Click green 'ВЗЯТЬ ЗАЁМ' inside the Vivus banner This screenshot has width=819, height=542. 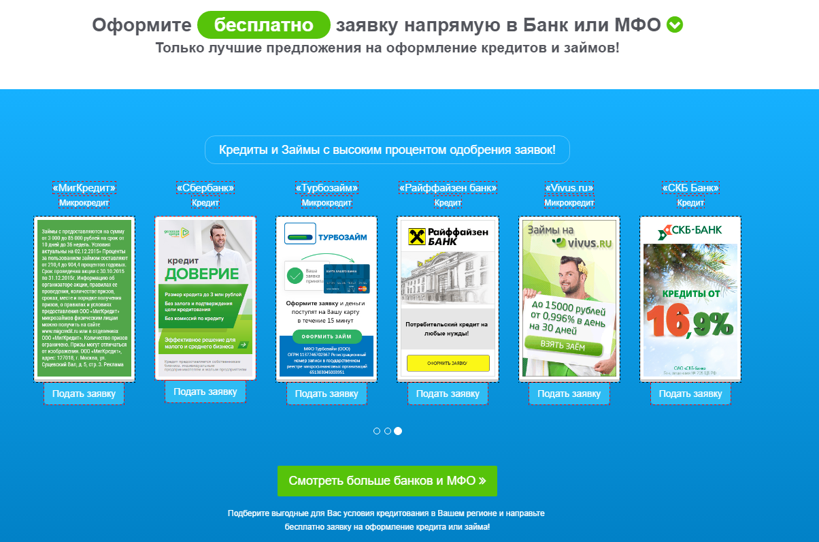tap(563, 347)
